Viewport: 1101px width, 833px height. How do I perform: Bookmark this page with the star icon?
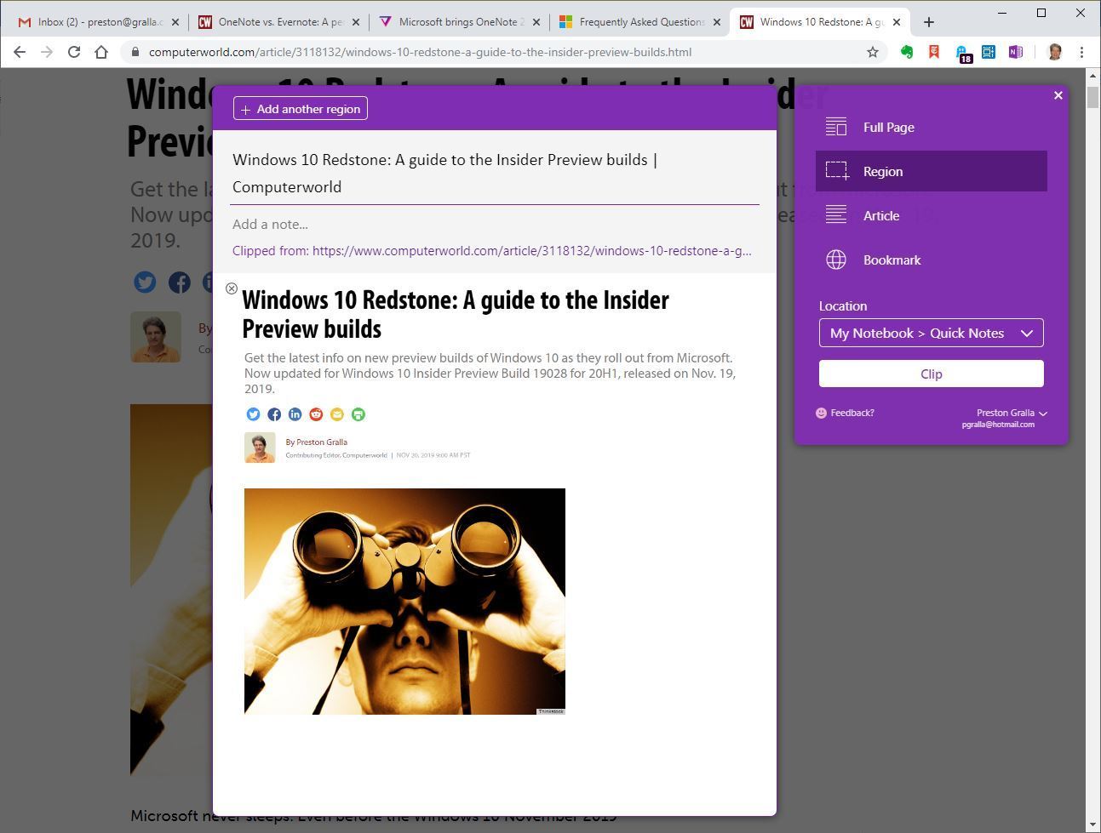873,52
